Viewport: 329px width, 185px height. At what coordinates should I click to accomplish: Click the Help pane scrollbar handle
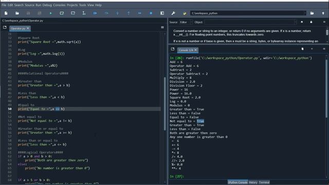pyautogui.click(x=327, y=32)
